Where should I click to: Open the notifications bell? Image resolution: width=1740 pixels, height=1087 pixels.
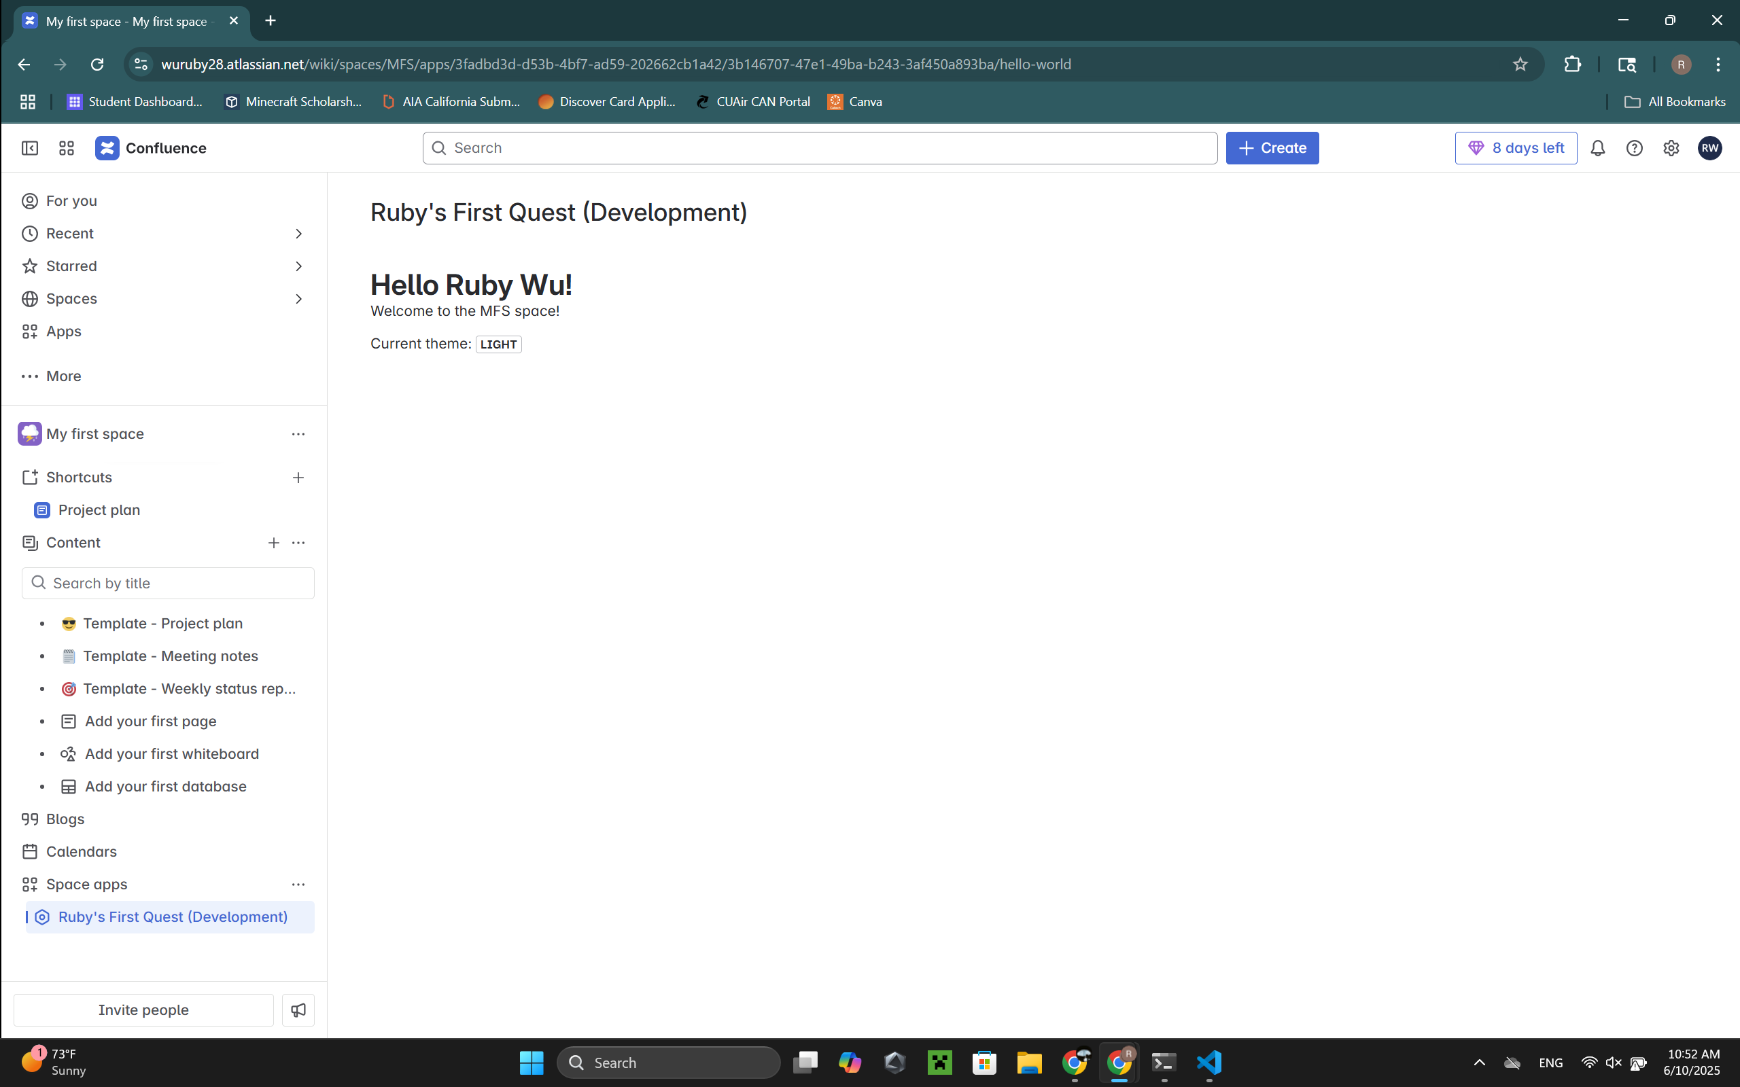1598,148
